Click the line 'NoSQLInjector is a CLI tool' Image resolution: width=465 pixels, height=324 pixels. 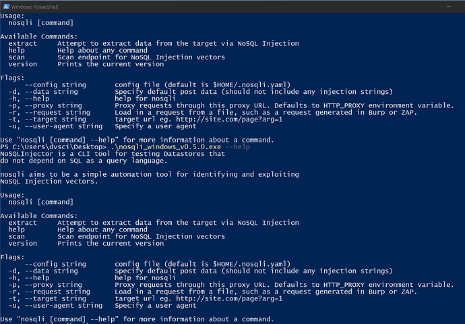tap(113, 154)
